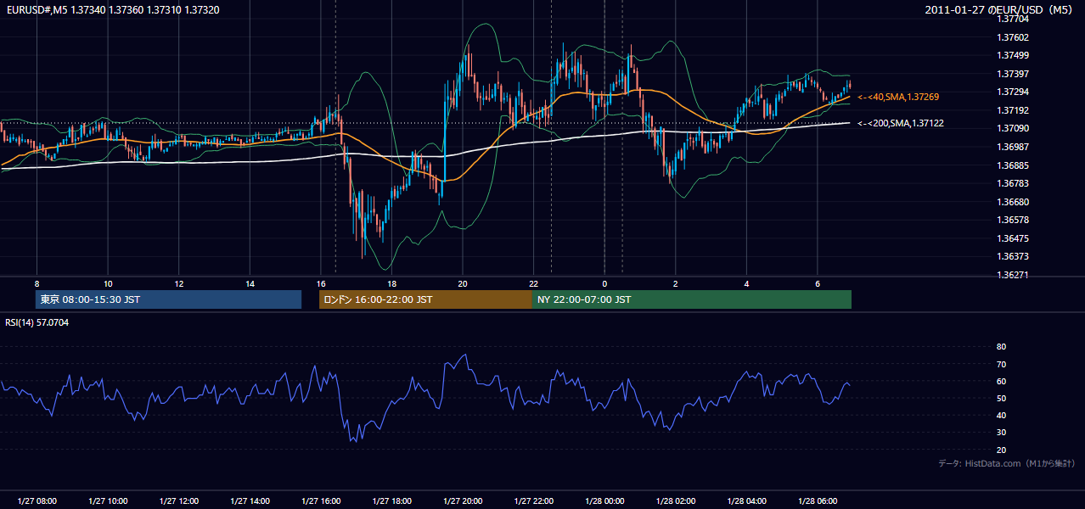Click the bottom date label 1/28 06:00
1085x509 pixels.
pyautogui.click(x=818, y=501)
